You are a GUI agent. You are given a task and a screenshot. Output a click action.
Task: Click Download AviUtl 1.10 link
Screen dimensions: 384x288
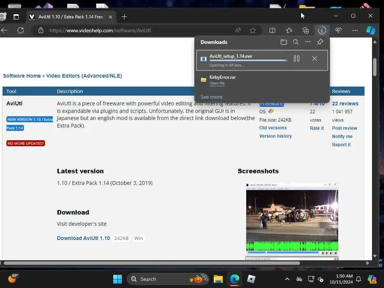84,238
